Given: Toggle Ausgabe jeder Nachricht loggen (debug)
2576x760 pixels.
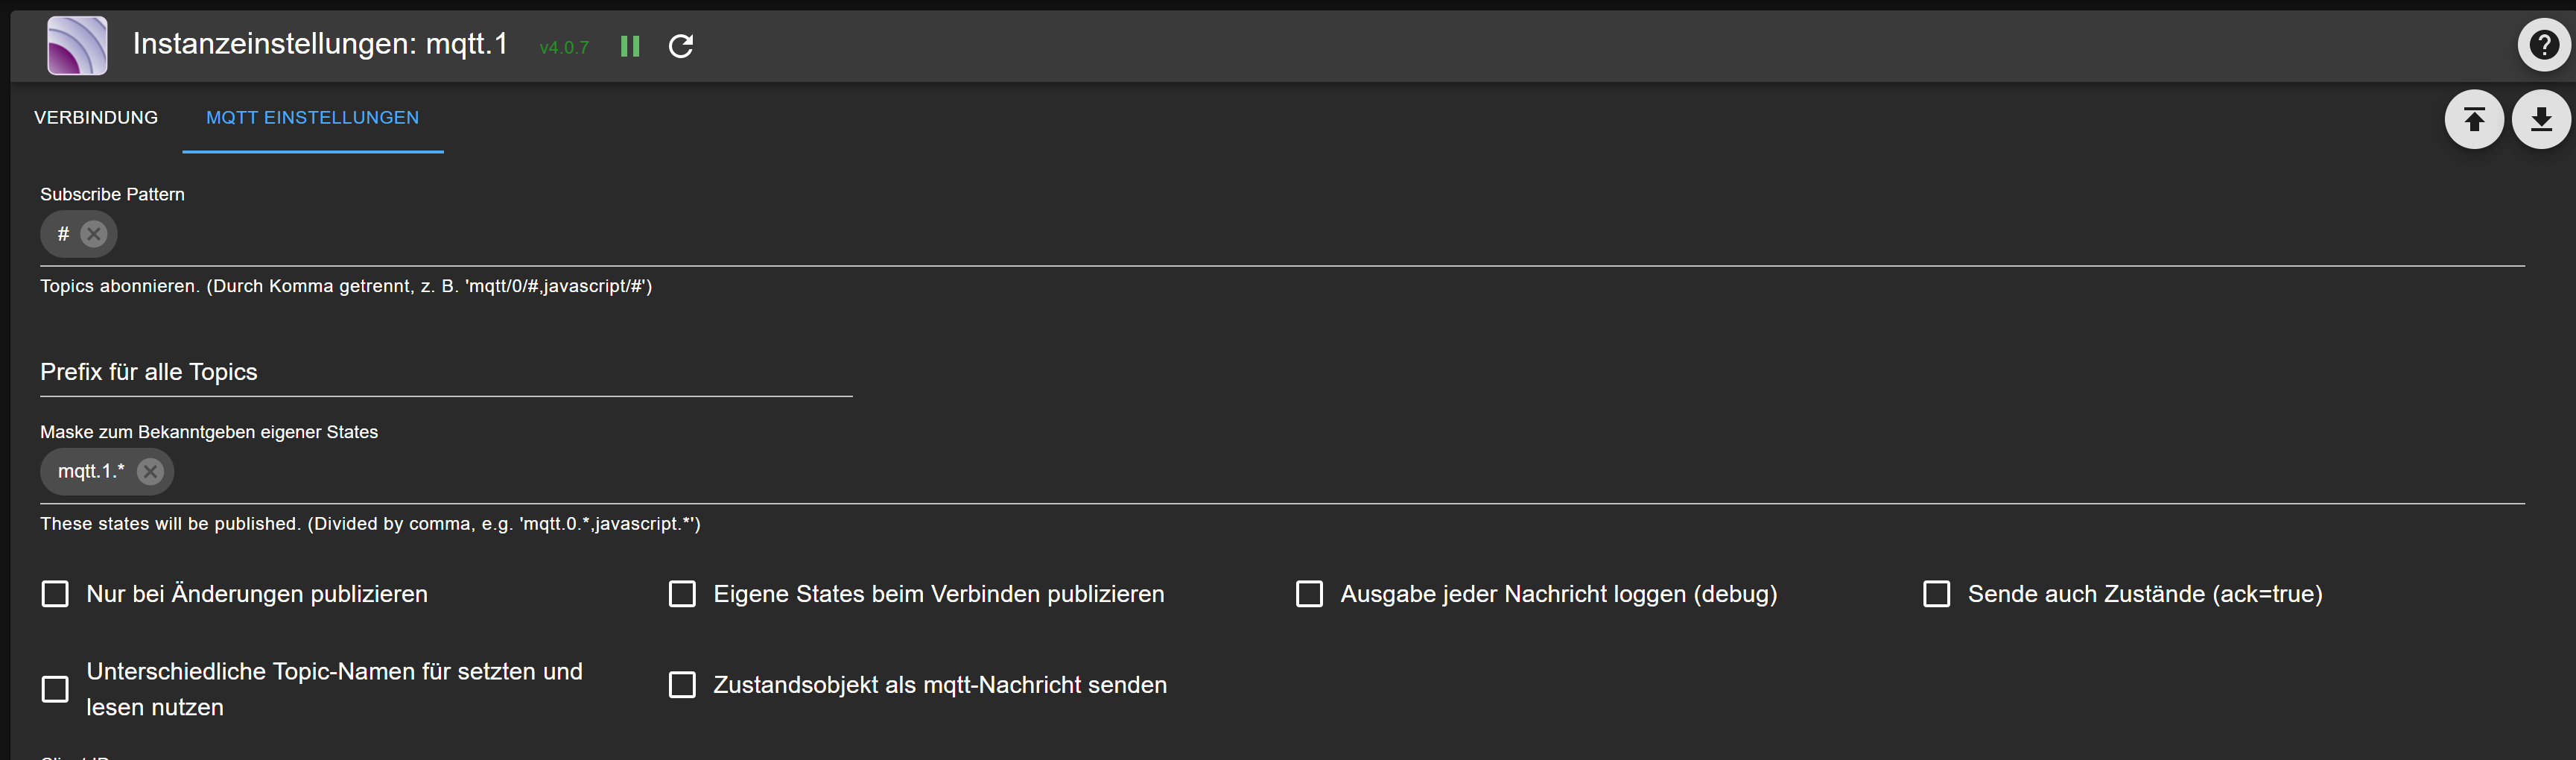Looking at the screenshot, I should (1309, 594).
